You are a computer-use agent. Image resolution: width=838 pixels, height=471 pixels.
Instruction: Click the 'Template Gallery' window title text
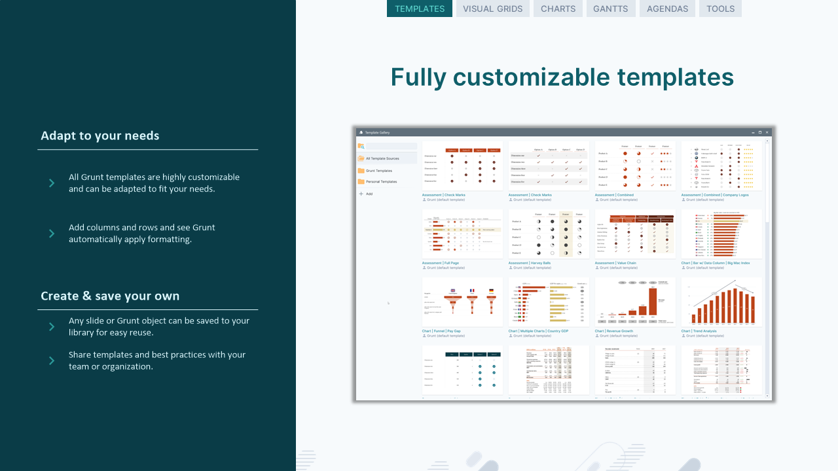[x=377, y=132]
